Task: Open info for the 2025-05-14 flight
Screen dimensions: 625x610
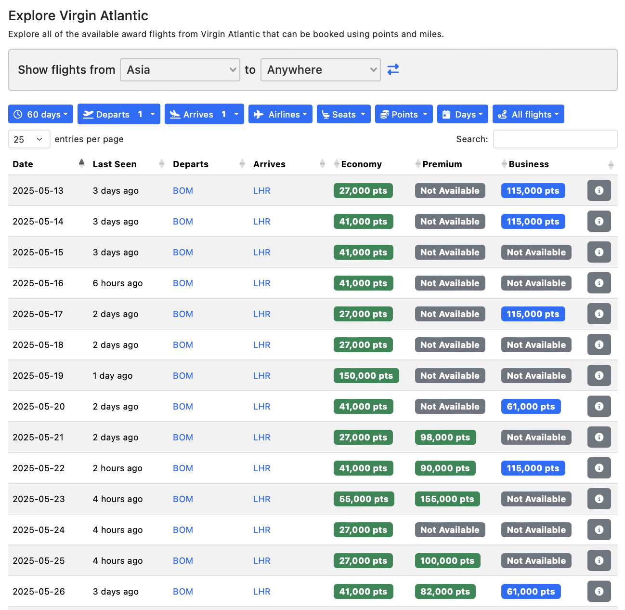Action: pos(599,221)
